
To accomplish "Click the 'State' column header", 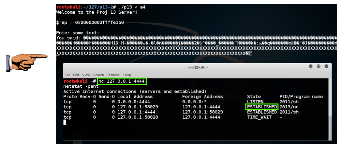I will tap(254, 96).
